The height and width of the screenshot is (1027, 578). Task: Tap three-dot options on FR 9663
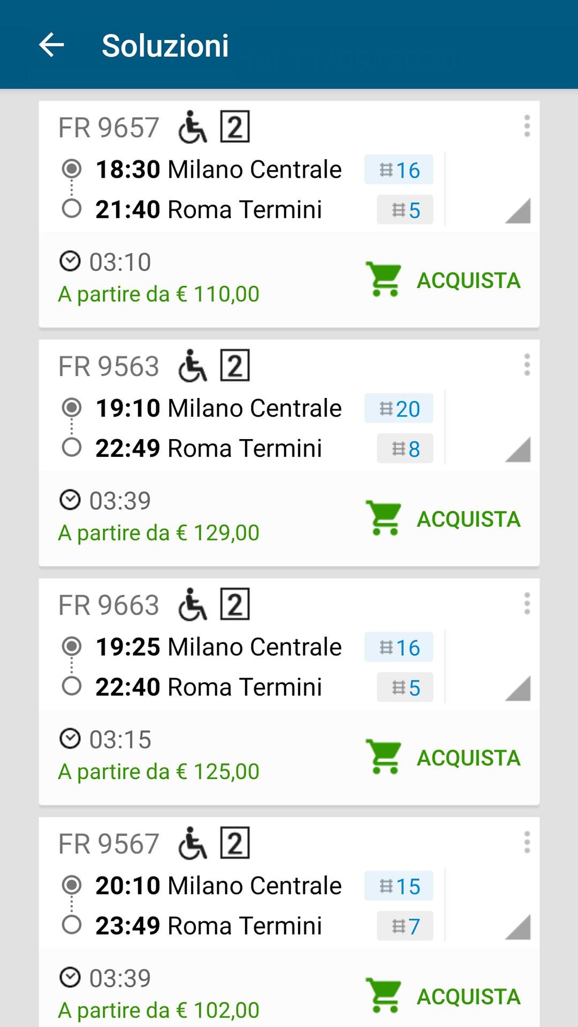pos(527,604)
